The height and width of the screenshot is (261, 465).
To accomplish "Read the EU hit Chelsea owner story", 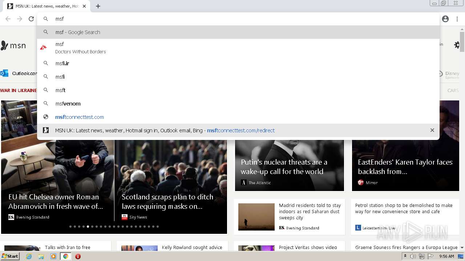I will coord(56,202).
